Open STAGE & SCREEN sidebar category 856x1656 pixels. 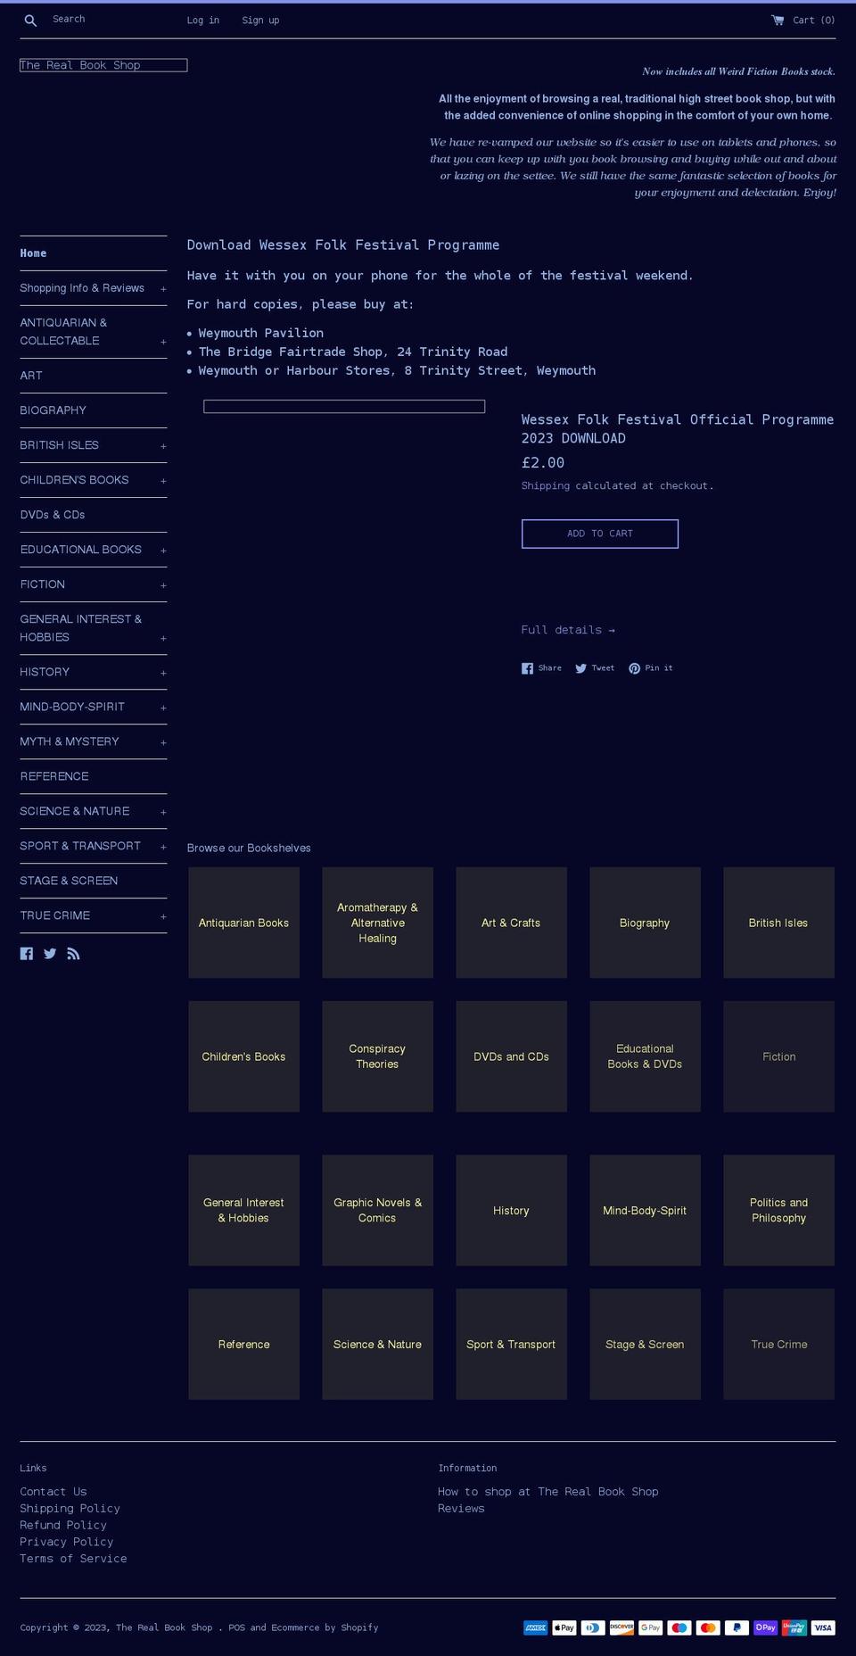(69, 881)
